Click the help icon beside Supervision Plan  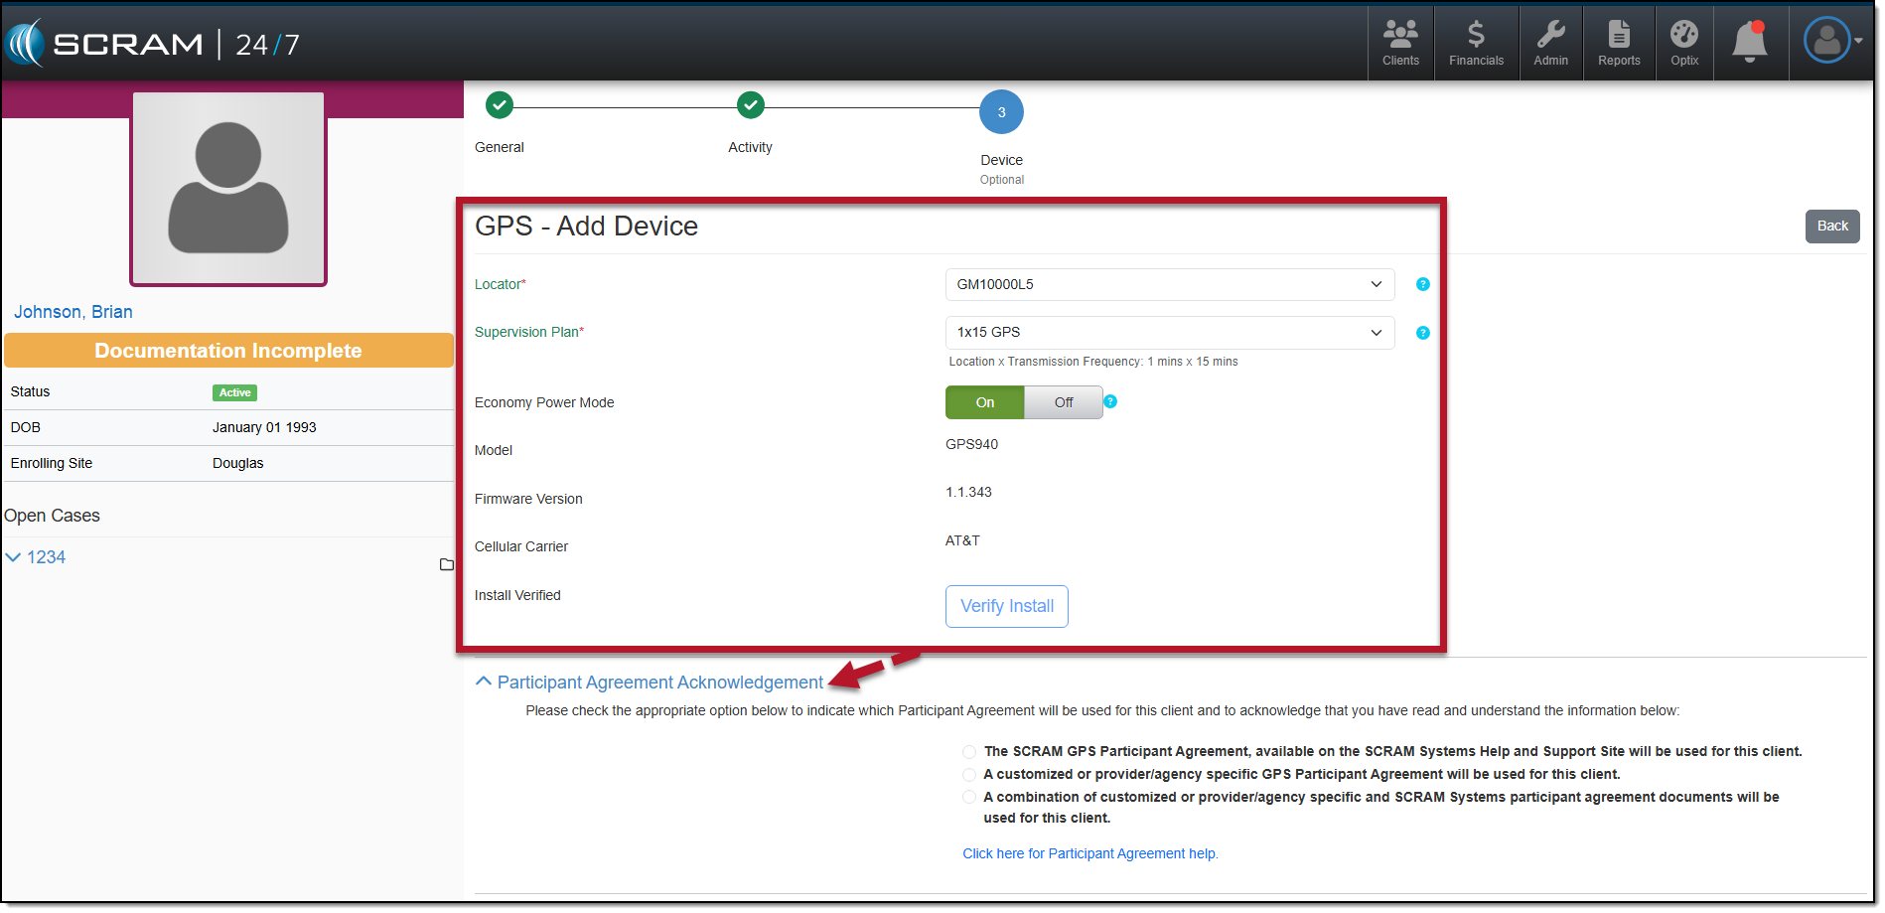pyautogui.click(x=1423, y=333)
